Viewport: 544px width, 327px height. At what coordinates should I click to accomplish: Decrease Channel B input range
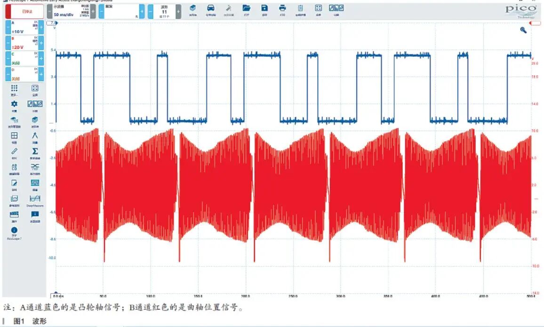pos(8,43)
